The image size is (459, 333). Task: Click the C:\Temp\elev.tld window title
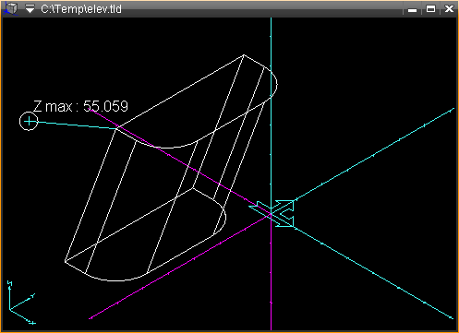point(81,9)
